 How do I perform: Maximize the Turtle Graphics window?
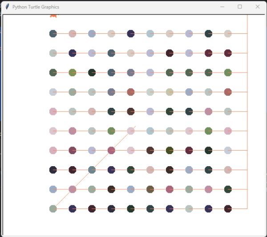click(x=240, y=7)
